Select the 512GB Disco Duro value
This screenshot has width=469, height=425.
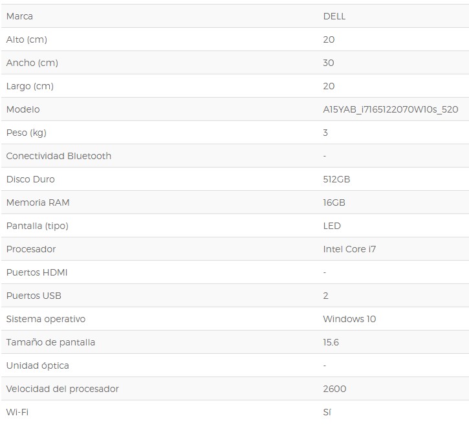point(336,179)
